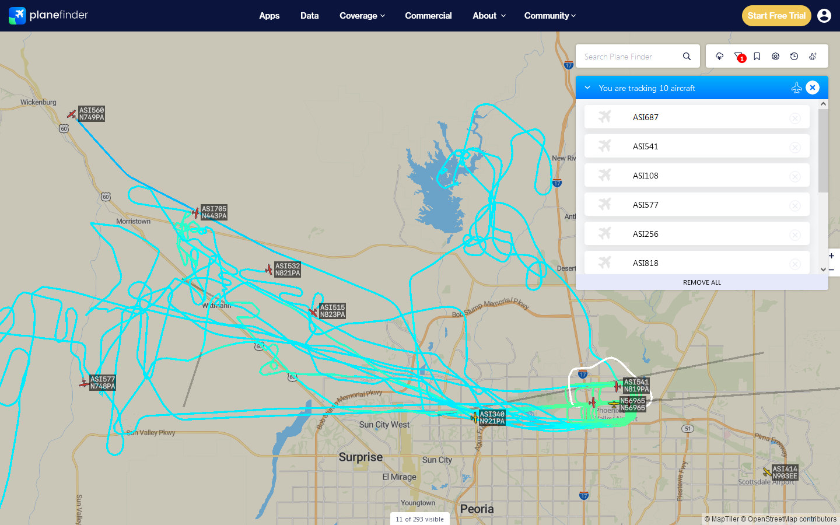This screenshot has width=840, height=525.
Task: Click tracking list scrollbar up arrow
Action: pos(823,104)
